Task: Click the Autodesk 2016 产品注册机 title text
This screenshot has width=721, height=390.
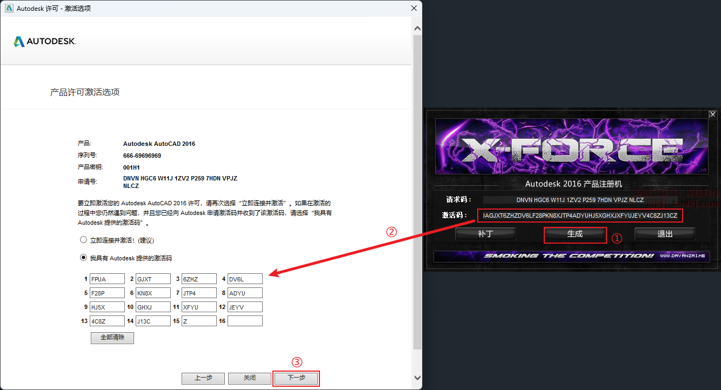Action: tap(573, 184)
